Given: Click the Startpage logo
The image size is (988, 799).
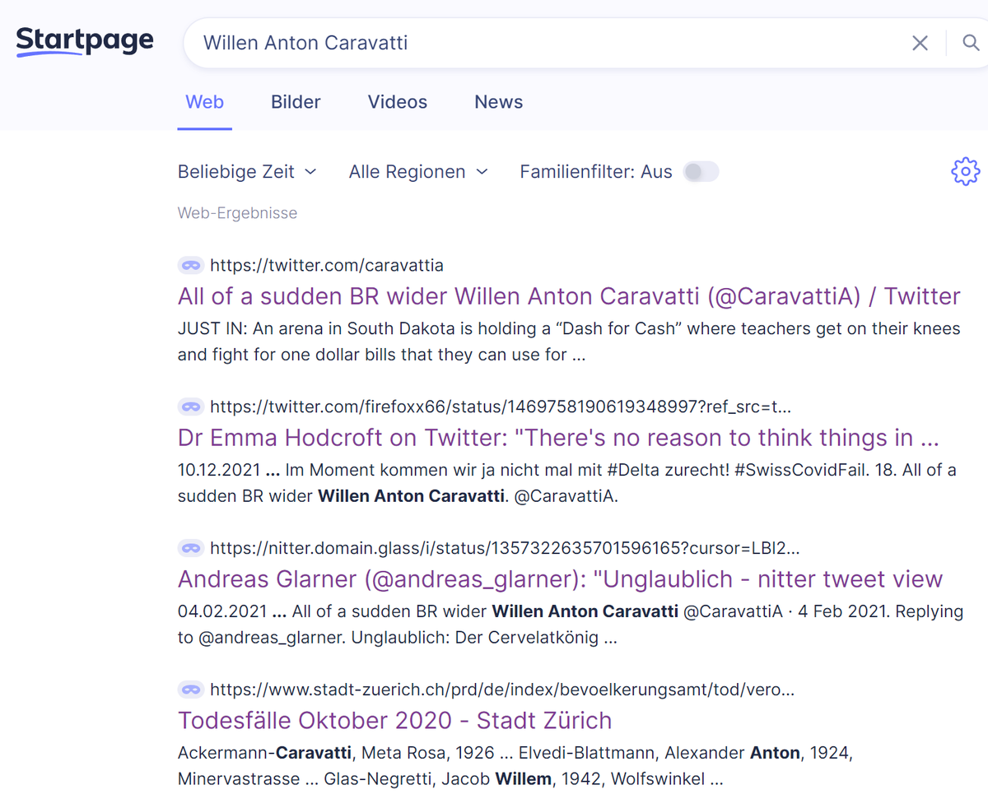Looking at the screenshot, I should pos(85,41).
